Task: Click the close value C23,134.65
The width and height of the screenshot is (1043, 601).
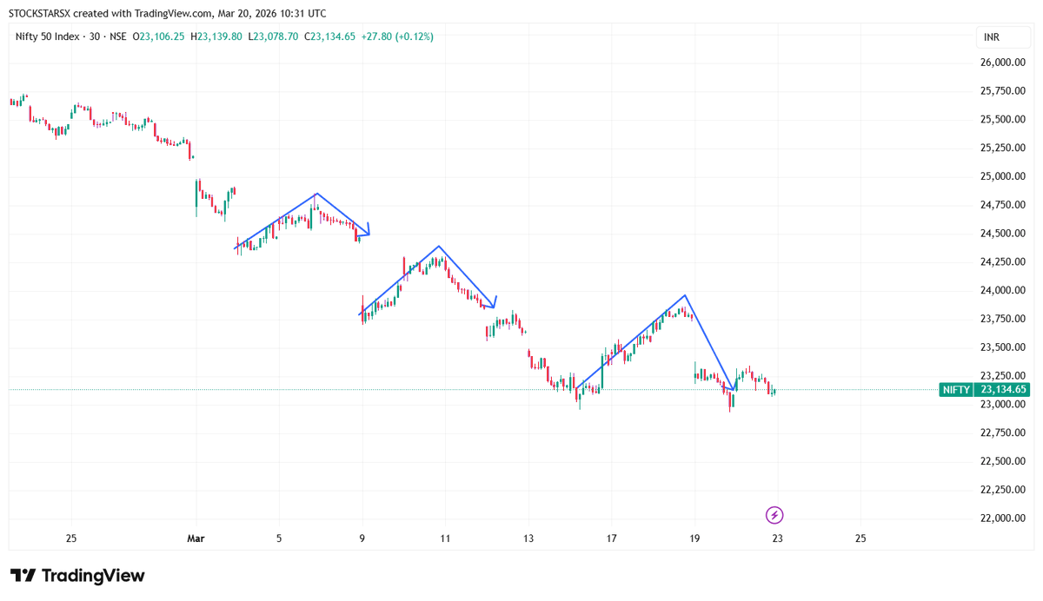Action: pyautogui.click(x=329, y=36)
